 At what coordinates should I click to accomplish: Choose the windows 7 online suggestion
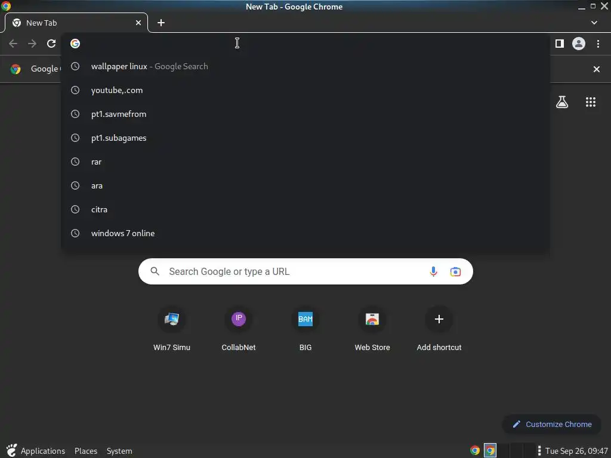point(305,233)
